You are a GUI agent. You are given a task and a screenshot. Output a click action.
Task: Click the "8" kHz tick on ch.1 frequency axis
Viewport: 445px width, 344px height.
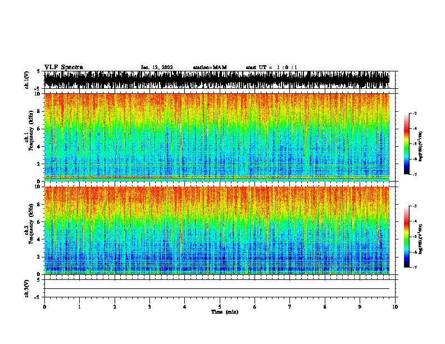(39, 111)
